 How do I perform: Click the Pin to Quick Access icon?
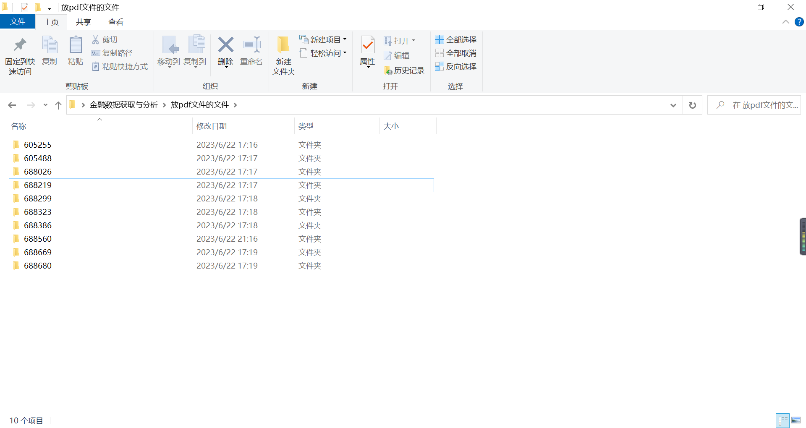pyautogui.click(x=20, y=45)
